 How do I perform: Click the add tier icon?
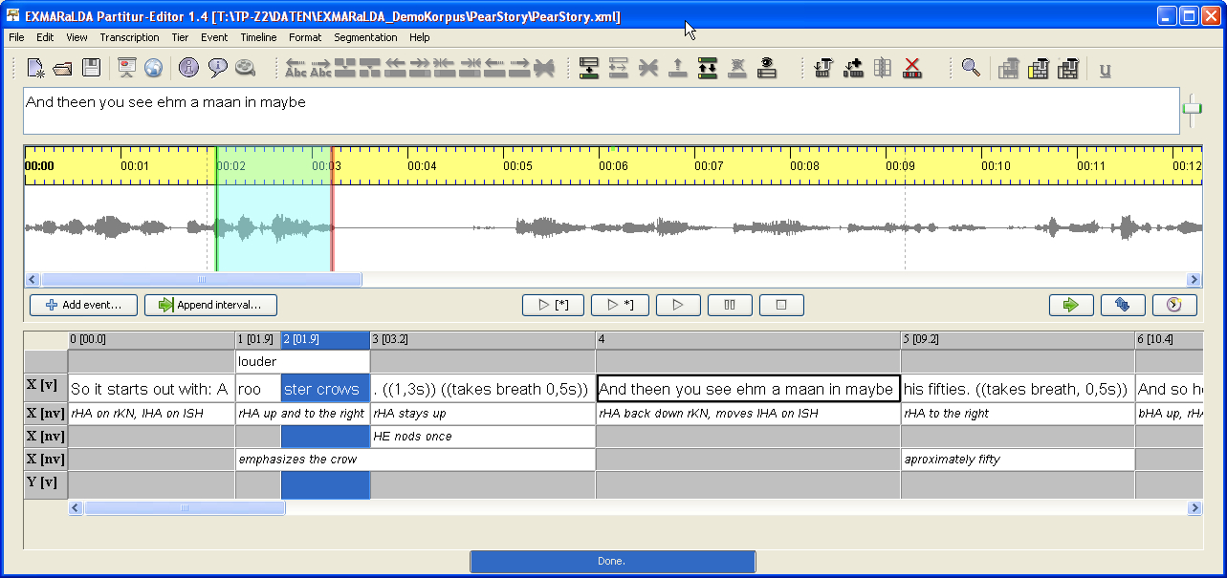pos(589,68)
